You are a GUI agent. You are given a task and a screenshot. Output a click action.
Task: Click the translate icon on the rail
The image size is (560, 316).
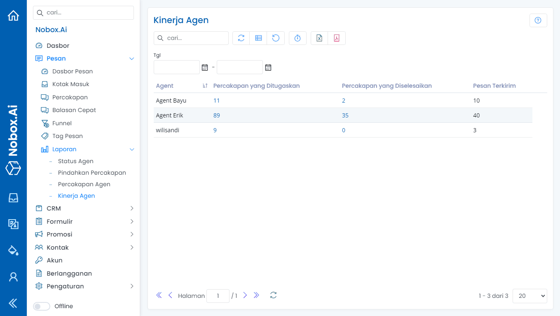point(13,224)
